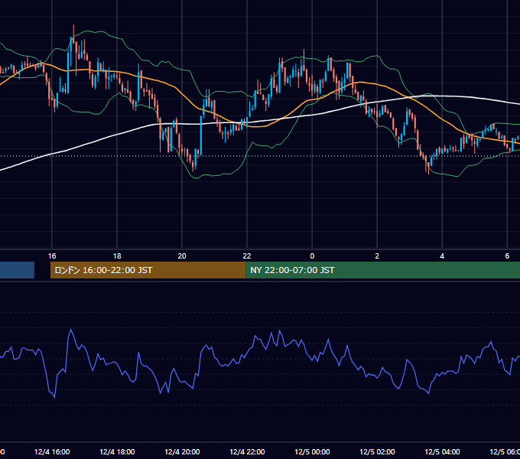Viewport: 520px width, 459px height.
Task: Click the hour label 20 on the upper time axis
Action: (182, 256)
